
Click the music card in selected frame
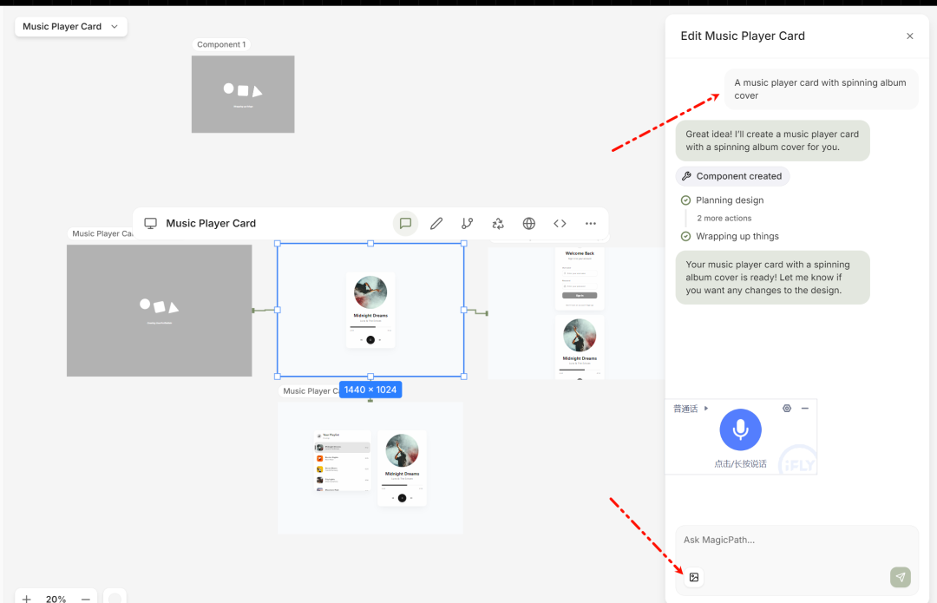370,310
